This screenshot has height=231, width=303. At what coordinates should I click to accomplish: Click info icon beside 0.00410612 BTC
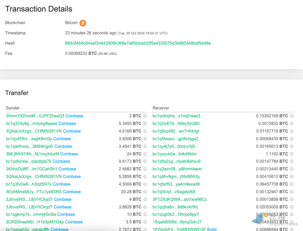coord(292,177)
